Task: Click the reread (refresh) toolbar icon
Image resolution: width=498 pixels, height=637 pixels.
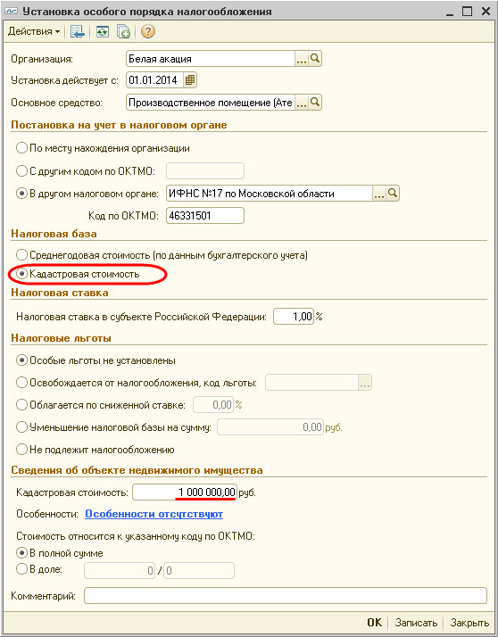Action: [102, 32]
